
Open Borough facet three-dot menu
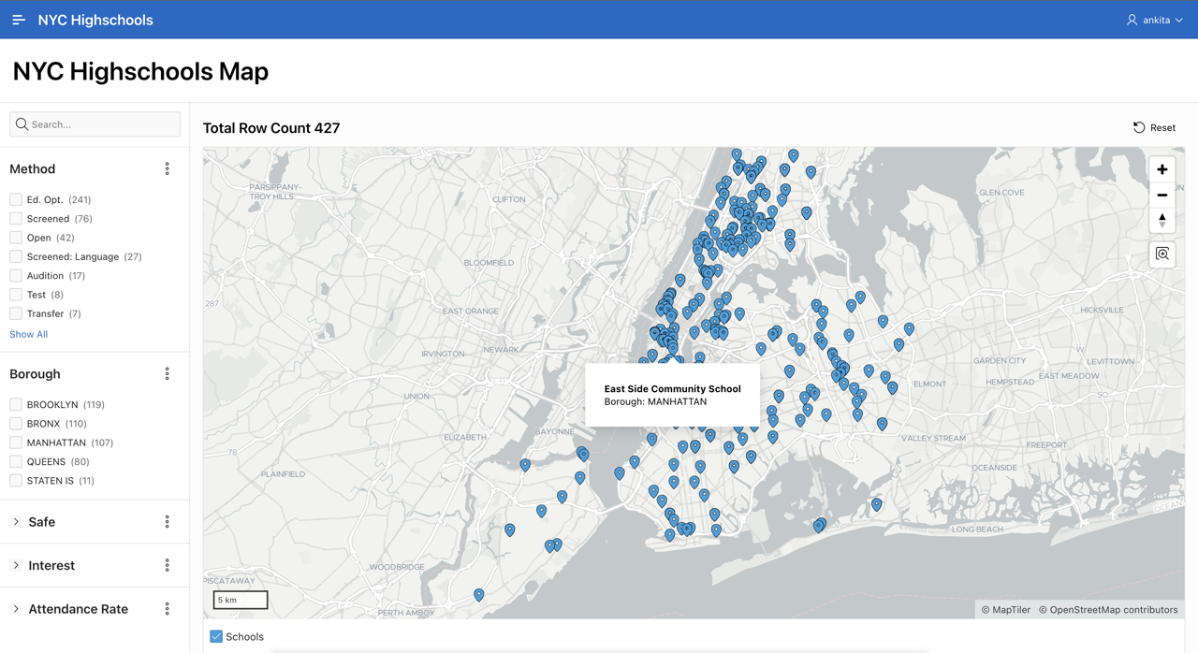(168, 374)
